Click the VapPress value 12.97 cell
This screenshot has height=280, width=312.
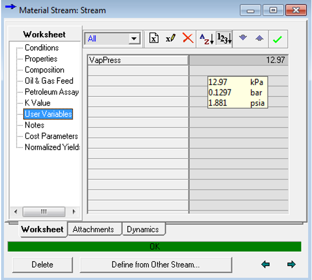(x=238, y=60)
